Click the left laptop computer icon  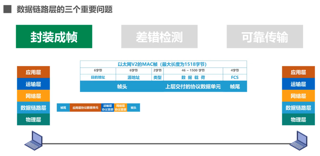click(33, 140)
